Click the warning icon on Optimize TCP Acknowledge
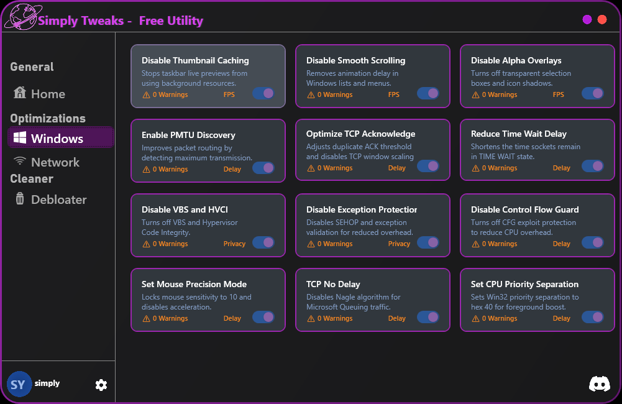The height and width of the screenshot is (404, 622). [311, 168]
